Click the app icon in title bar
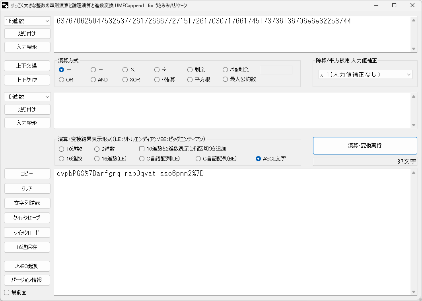422x301 pixels. click(x=6, y=6)
